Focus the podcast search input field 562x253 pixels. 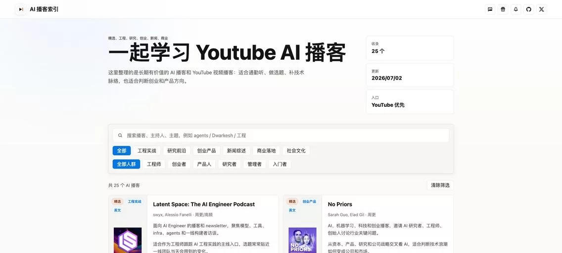coord(281,135)
